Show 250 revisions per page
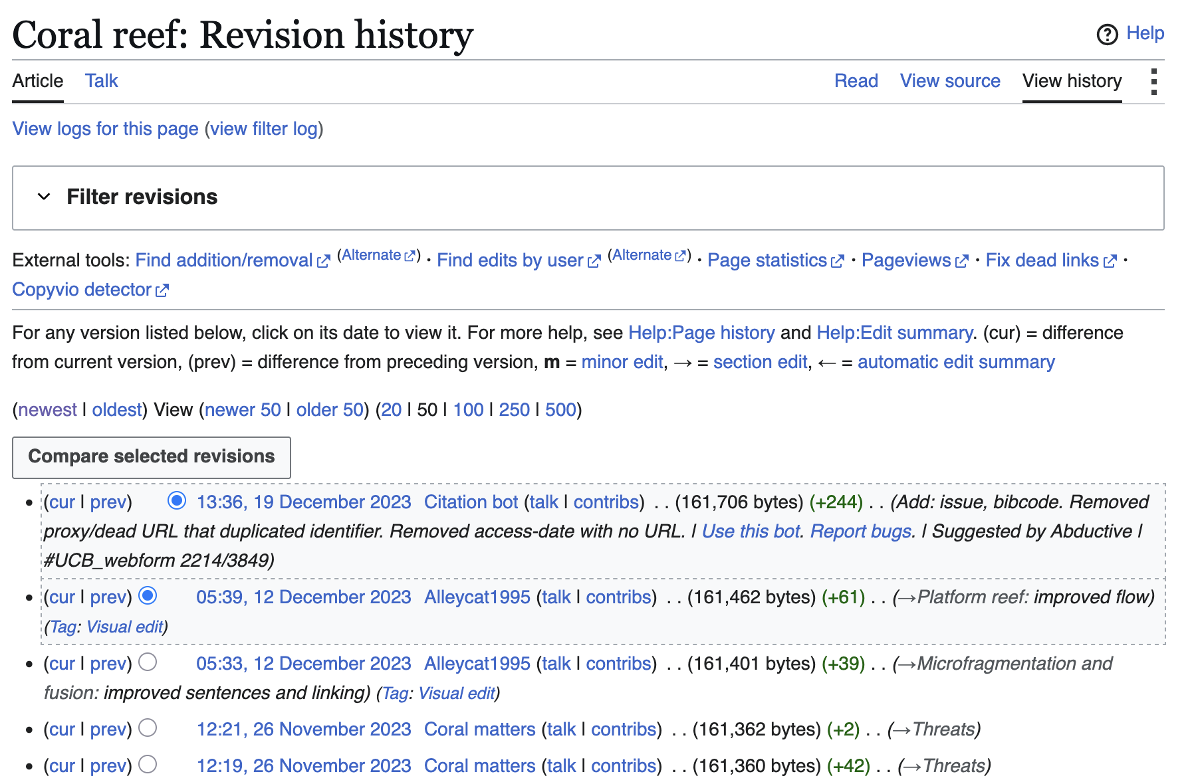1190x784 pixels. pos(515,410)
